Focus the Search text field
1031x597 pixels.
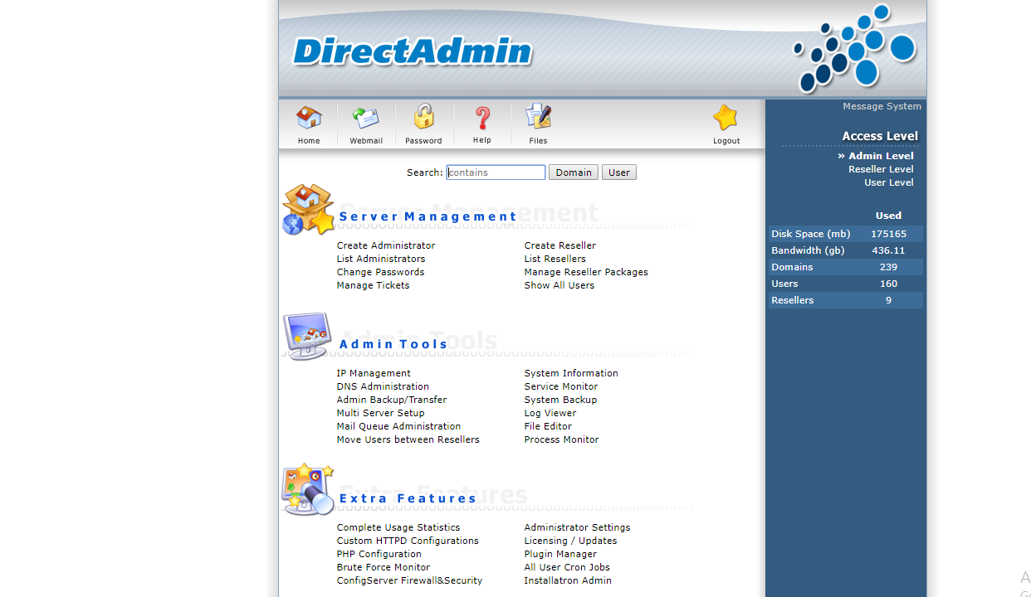tap(496, 172)
